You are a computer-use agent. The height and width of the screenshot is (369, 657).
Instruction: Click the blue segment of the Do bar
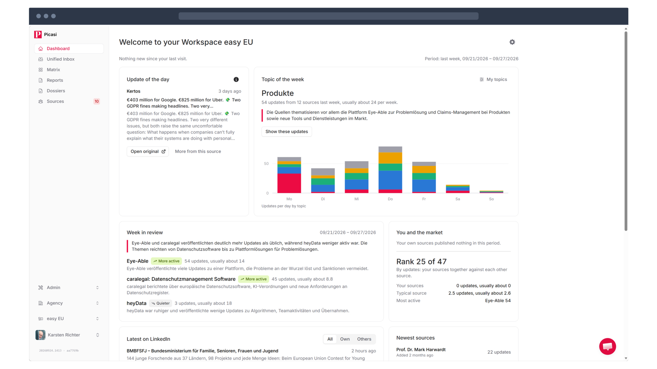coord(390,180)
